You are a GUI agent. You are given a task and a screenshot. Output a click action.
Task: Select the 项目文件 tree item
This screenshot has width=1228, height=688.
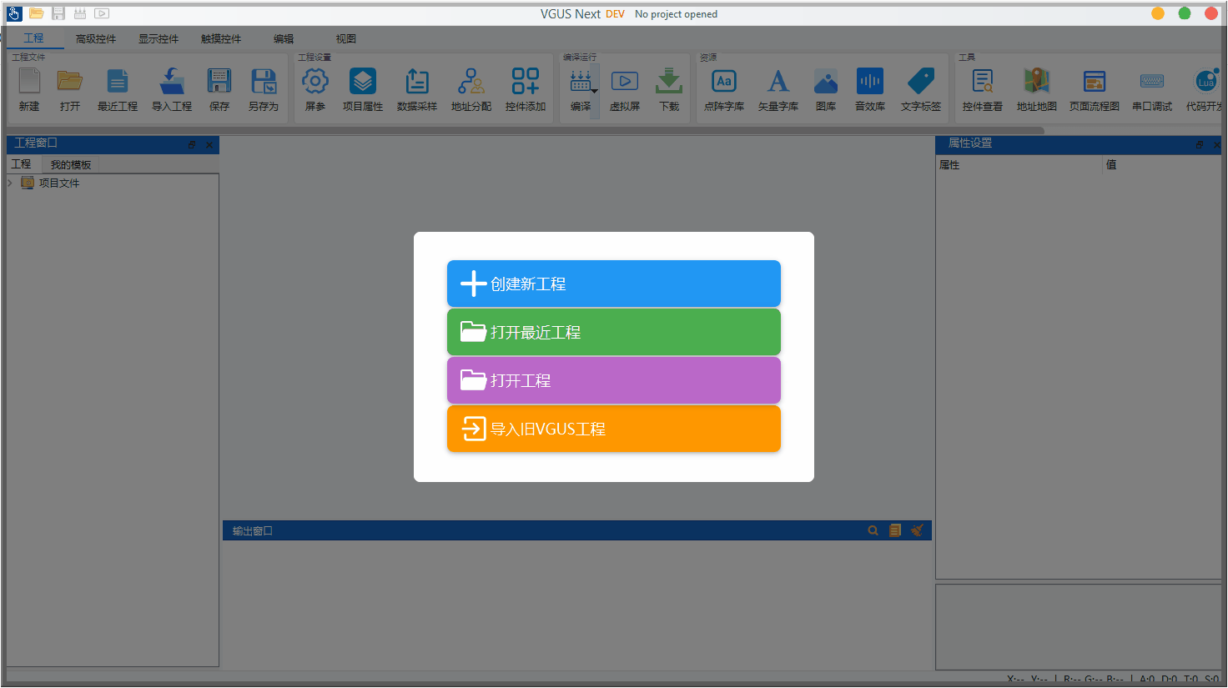coord(59,183)
